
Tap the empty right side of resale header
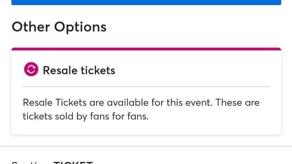[219, 70]
